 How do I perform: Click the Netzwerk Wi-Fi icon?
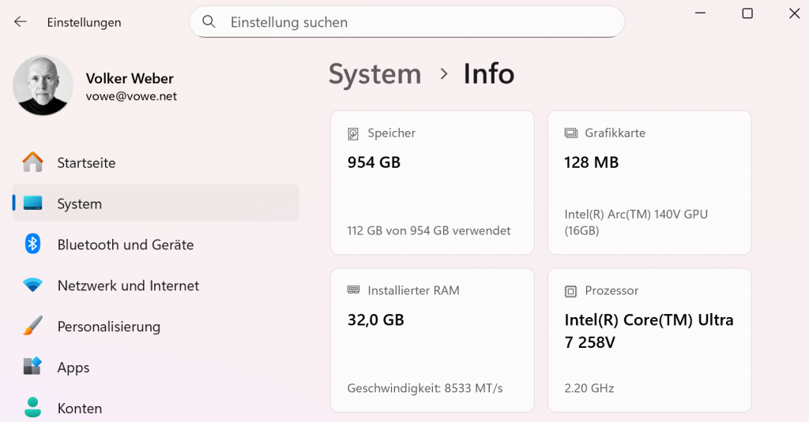click(32, 286)
